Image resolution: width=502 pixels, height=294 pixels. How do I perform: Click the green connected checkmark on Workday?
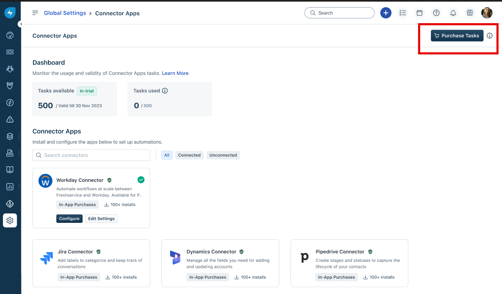click(141, 180)
